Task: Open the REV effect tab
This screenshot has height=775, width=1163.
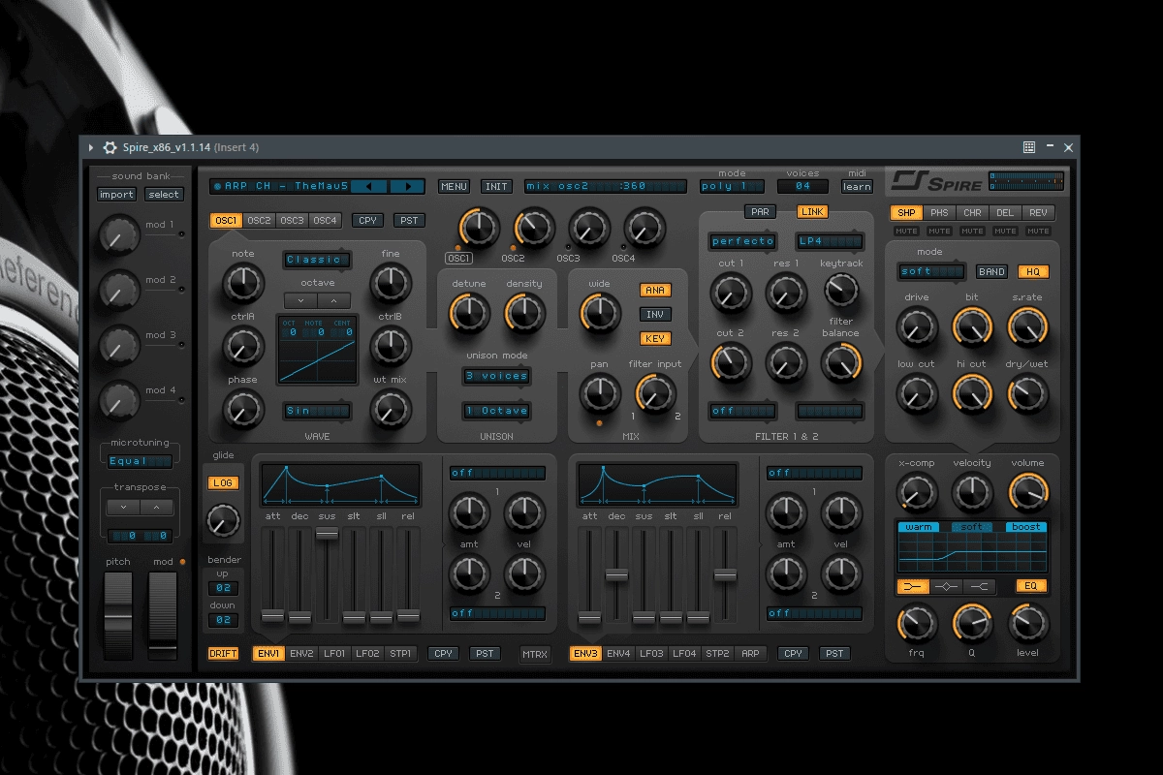Action: pos(1038,213)
